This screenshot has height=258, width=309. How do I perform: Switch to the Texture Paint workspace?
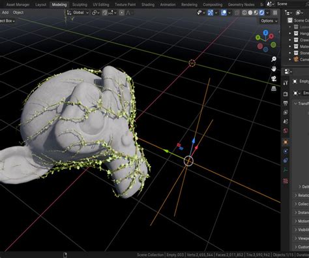pyautogui.click(x=125, y=5)
